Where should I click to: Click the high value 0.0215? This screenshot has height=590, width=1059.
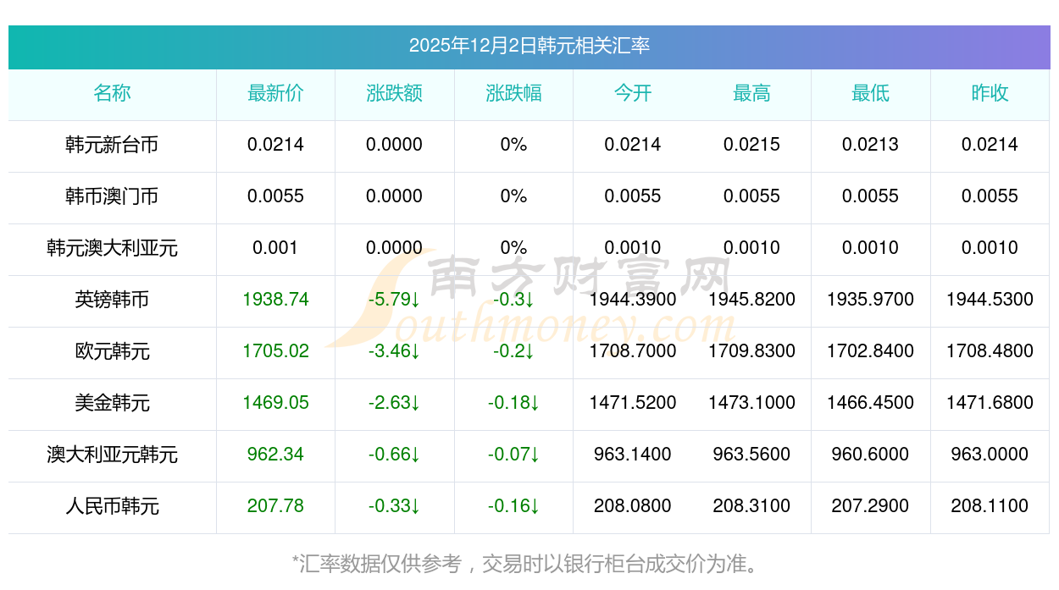[751, 145]
